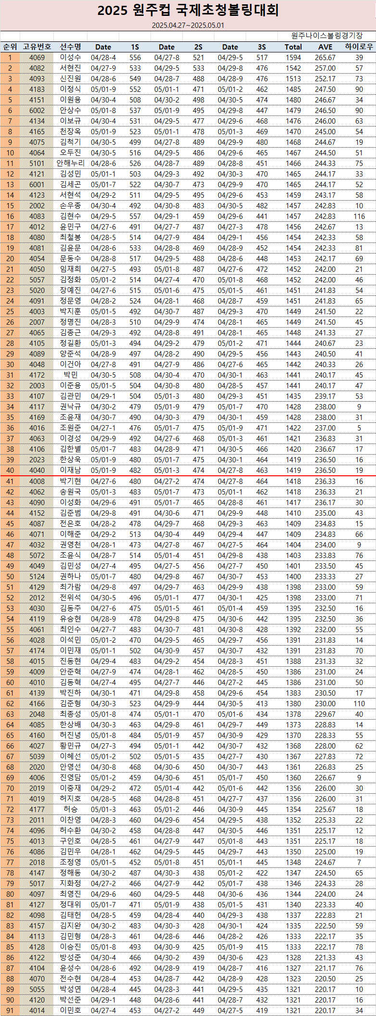
Task: Click player name cell 안해누리
Action: coord(70,164)
